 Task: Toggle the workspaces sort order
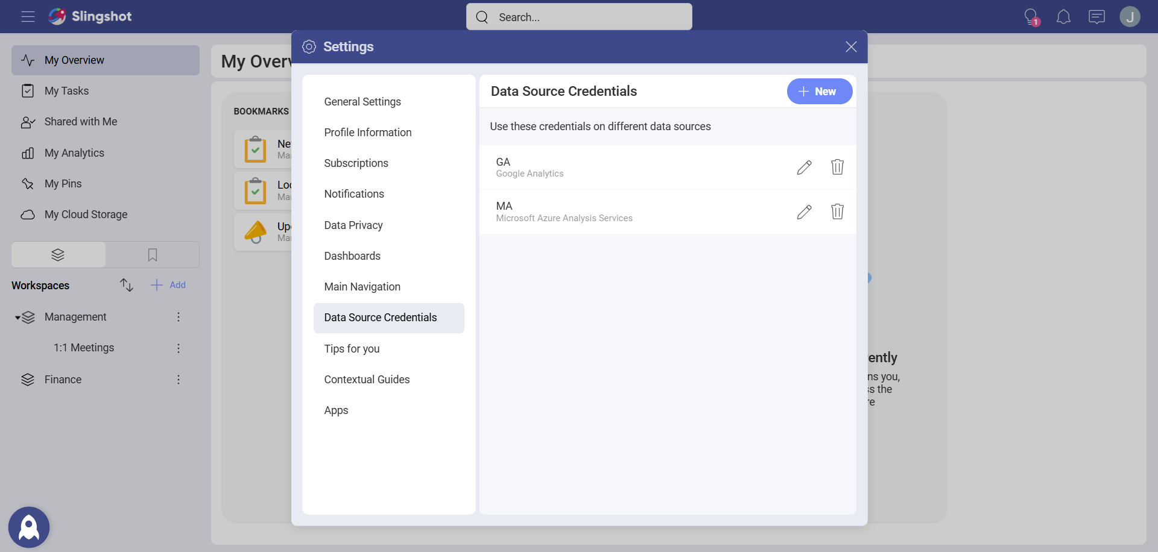[126, 284]
